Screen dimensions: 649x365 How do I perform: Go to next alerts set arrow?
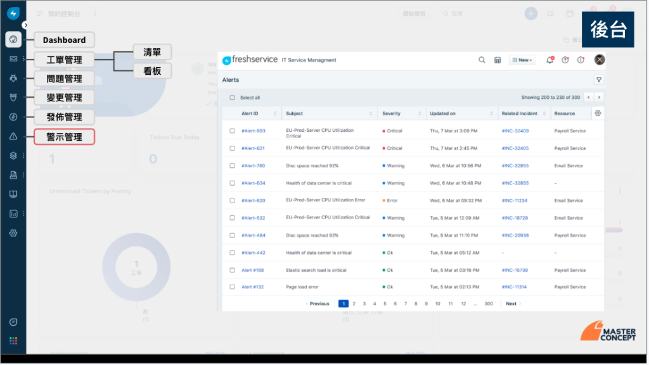600,98
